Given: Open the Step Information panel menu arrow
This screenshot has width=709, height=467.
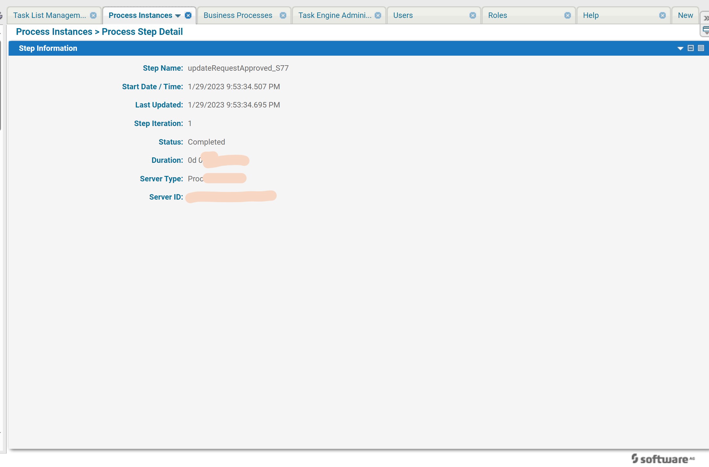Looking at the screenshot, I should (680, 48).
